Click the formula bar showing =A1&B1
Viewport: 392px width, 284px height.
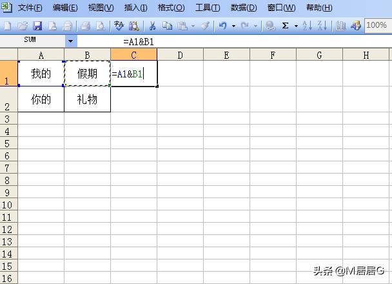[x=235, y=41]
